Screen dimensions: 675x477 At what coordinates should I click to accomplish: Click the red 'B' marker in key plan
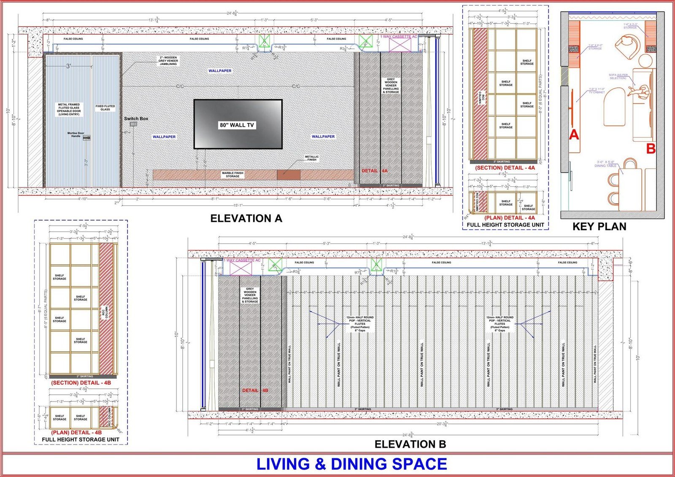click(651, 149)
